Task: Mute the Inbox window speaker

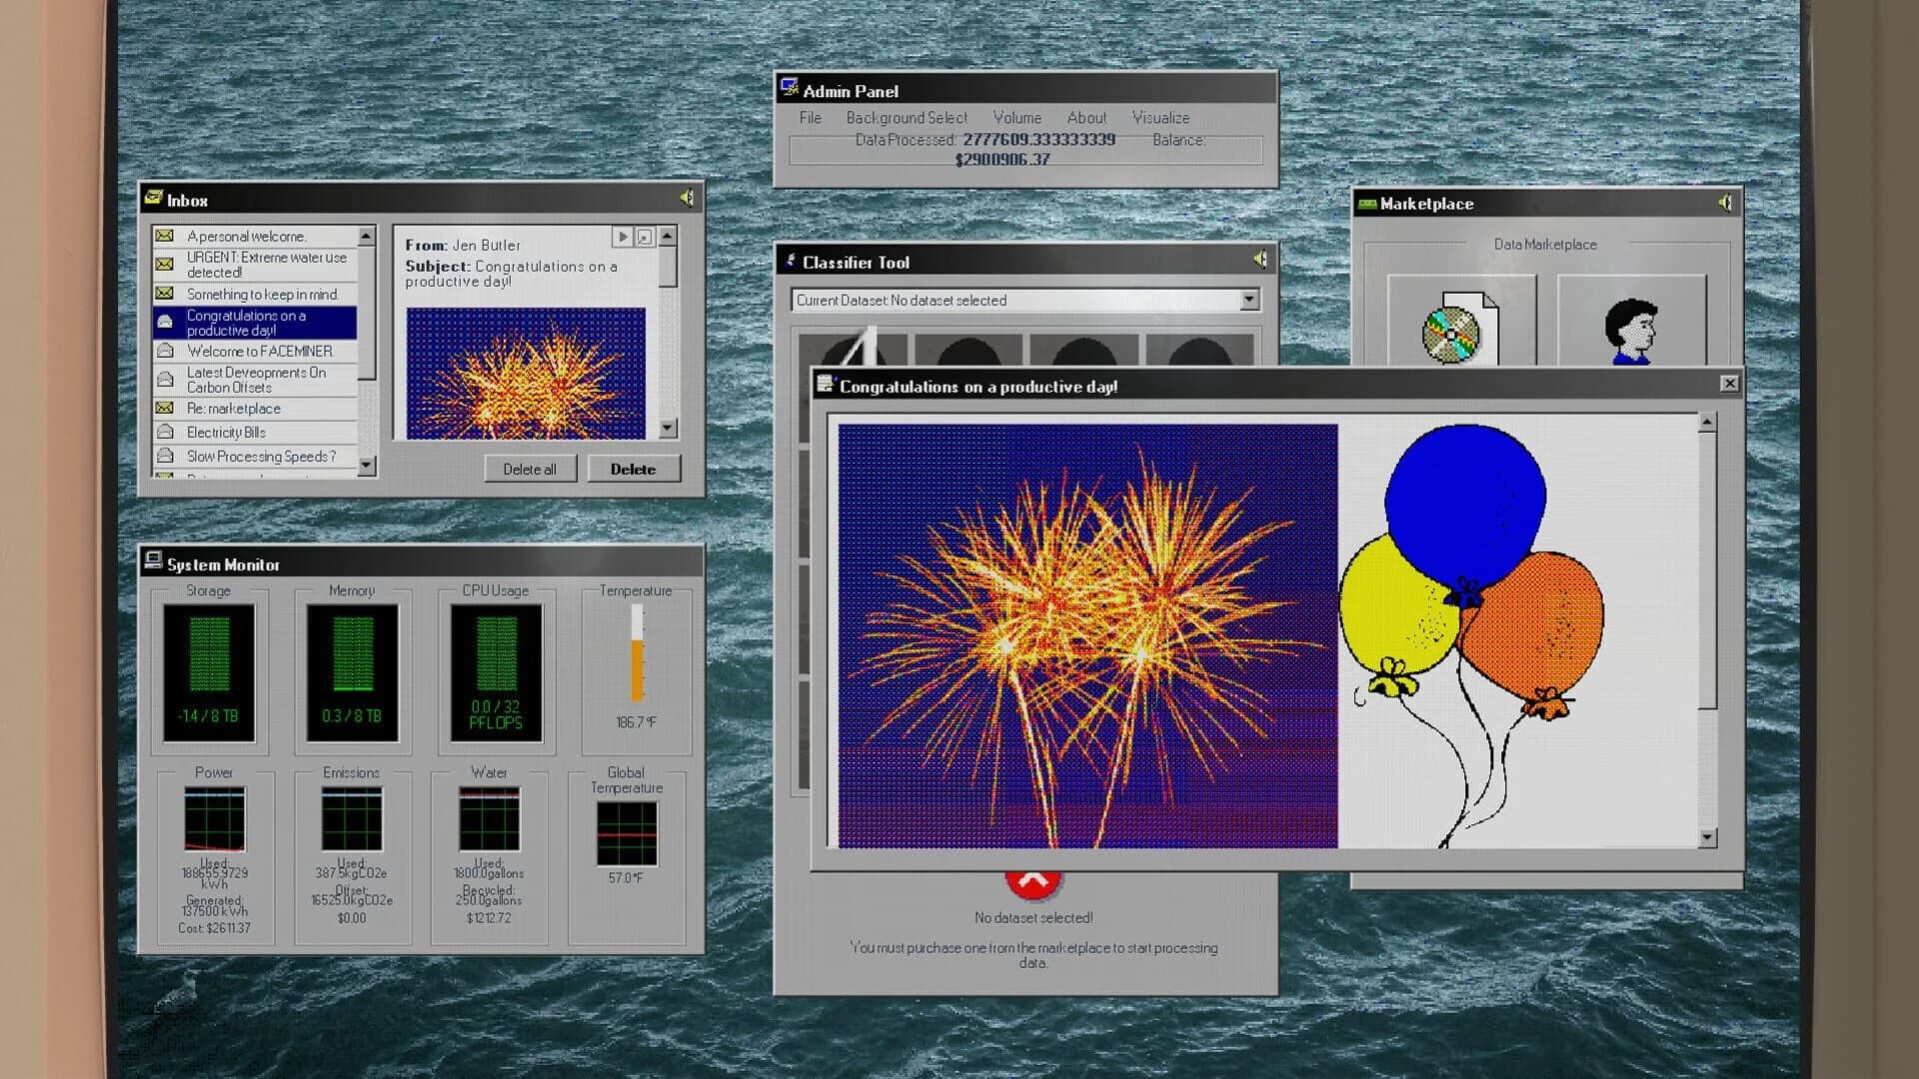Action: (x=687, y=198)
